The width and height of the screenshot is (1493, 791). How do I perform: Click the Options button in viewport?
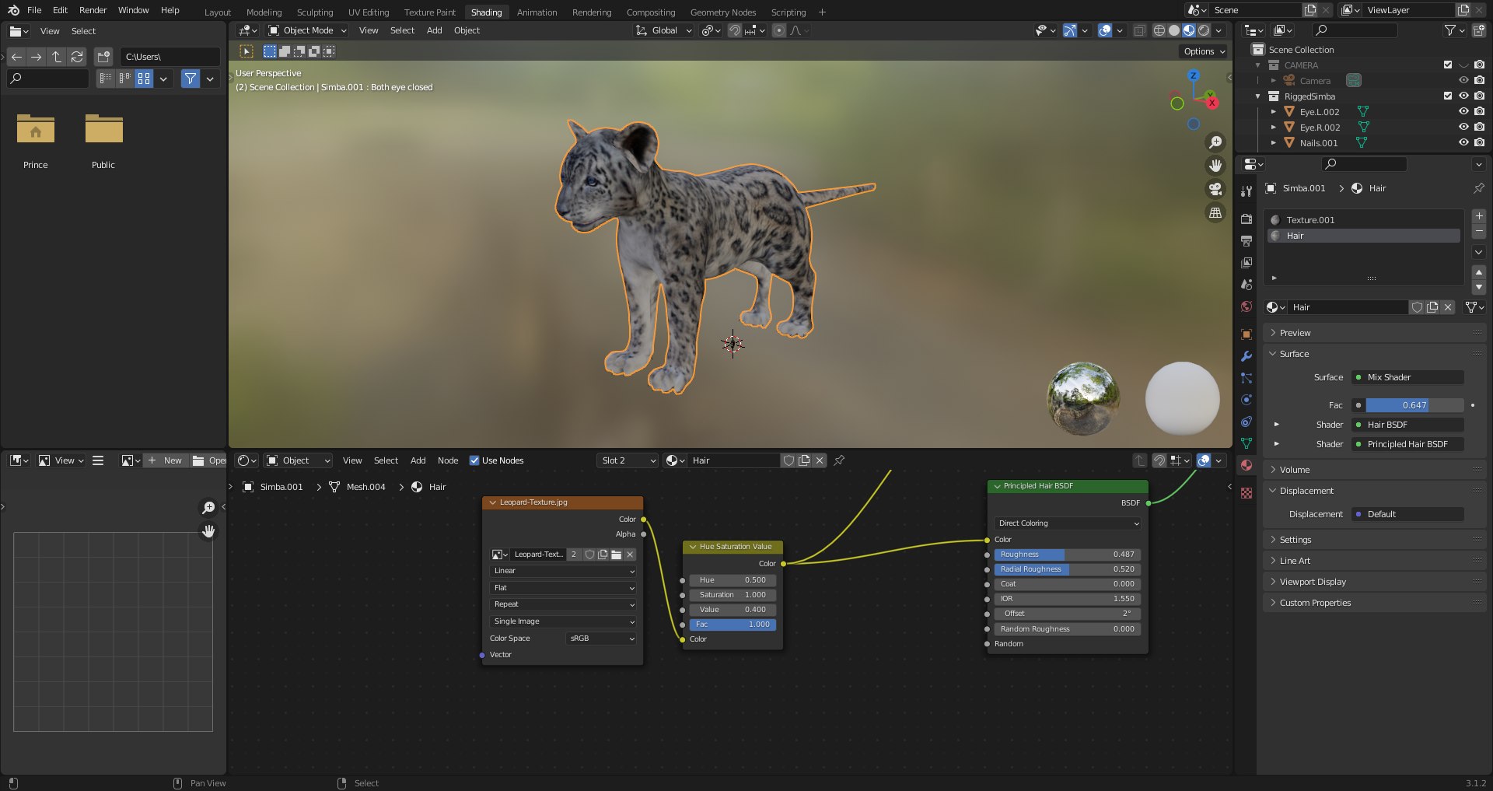(x=1204, y=51)
